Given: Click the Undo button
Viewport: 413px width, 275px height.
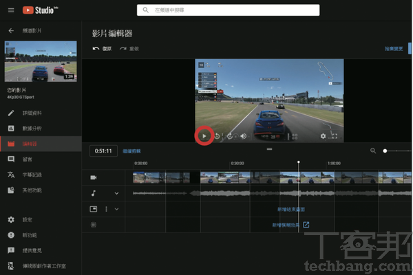Looking at the screenshot, I should coord(102,49).
